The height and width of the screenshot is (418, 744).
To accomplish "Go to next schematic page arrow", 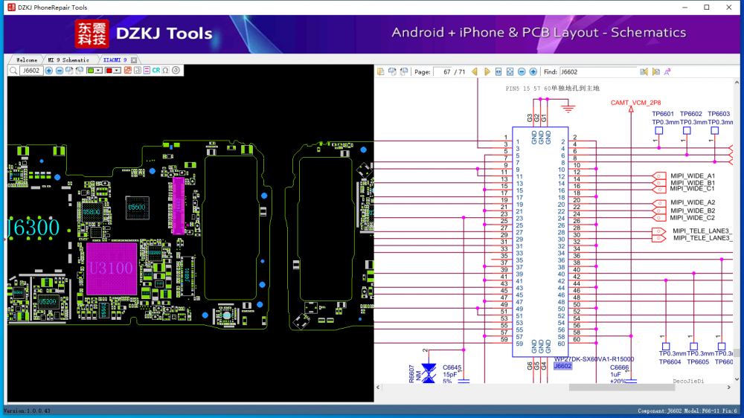I will (487, 72).
